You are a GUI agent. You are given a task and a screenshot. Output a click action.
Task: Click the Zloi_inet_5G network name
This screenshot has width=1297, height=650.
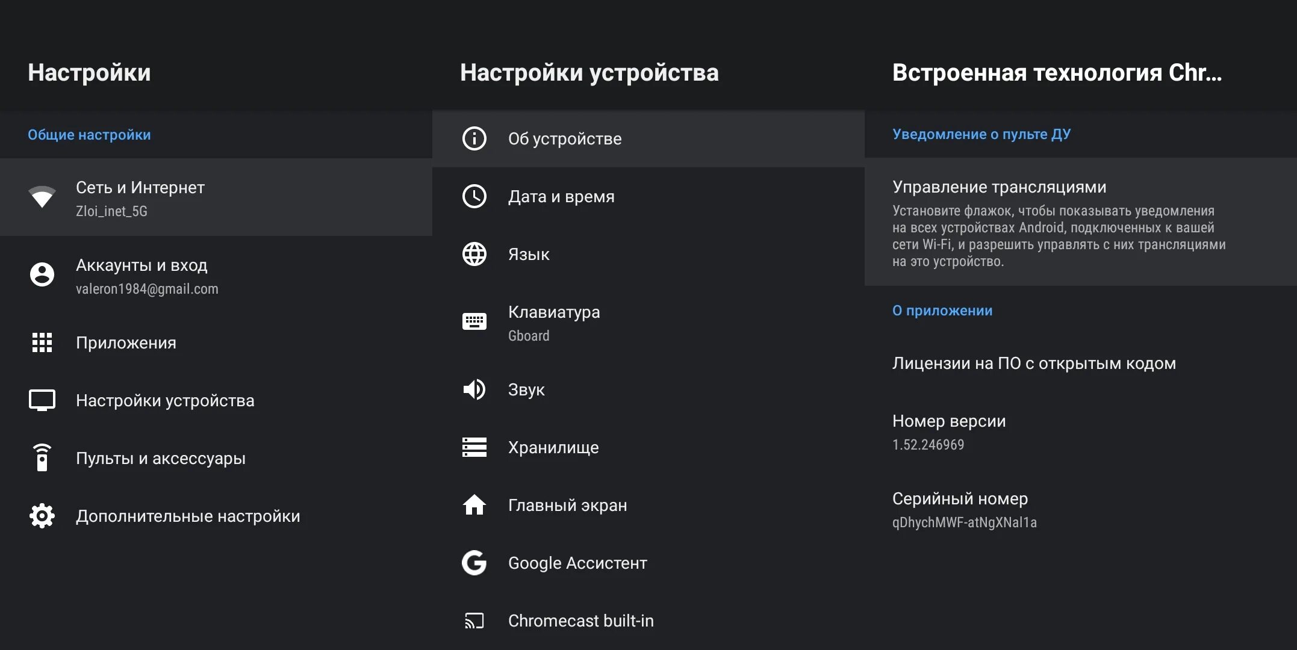tap(111, 211)
